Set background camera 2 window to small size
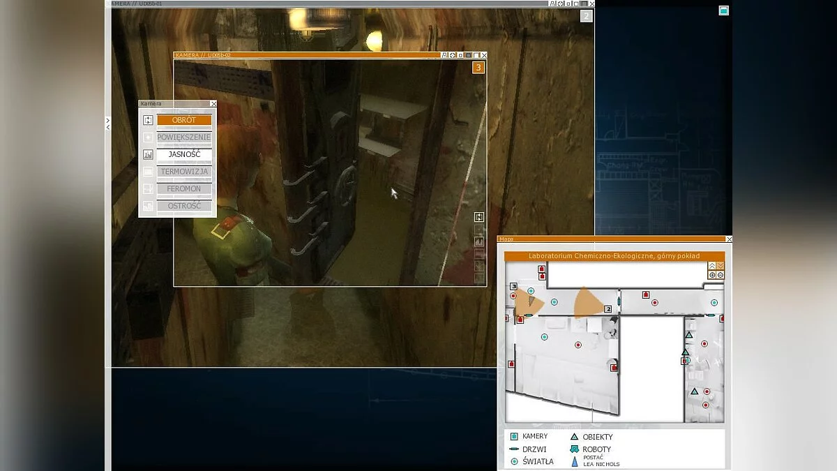 point(568,3)
